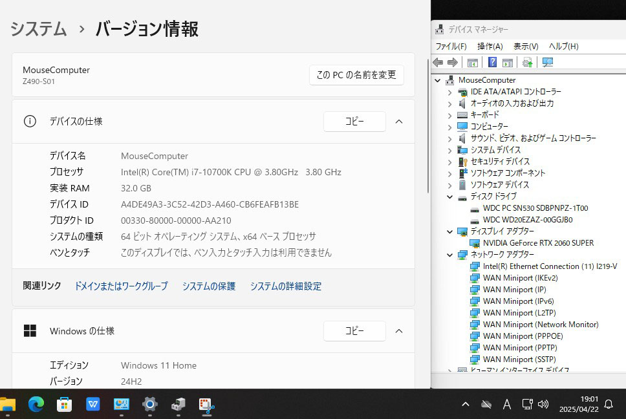Image resolution: width=626 pixels, height=419 pixels.
Task: Go back to システム in the breadcrumb
Action: 38,29
